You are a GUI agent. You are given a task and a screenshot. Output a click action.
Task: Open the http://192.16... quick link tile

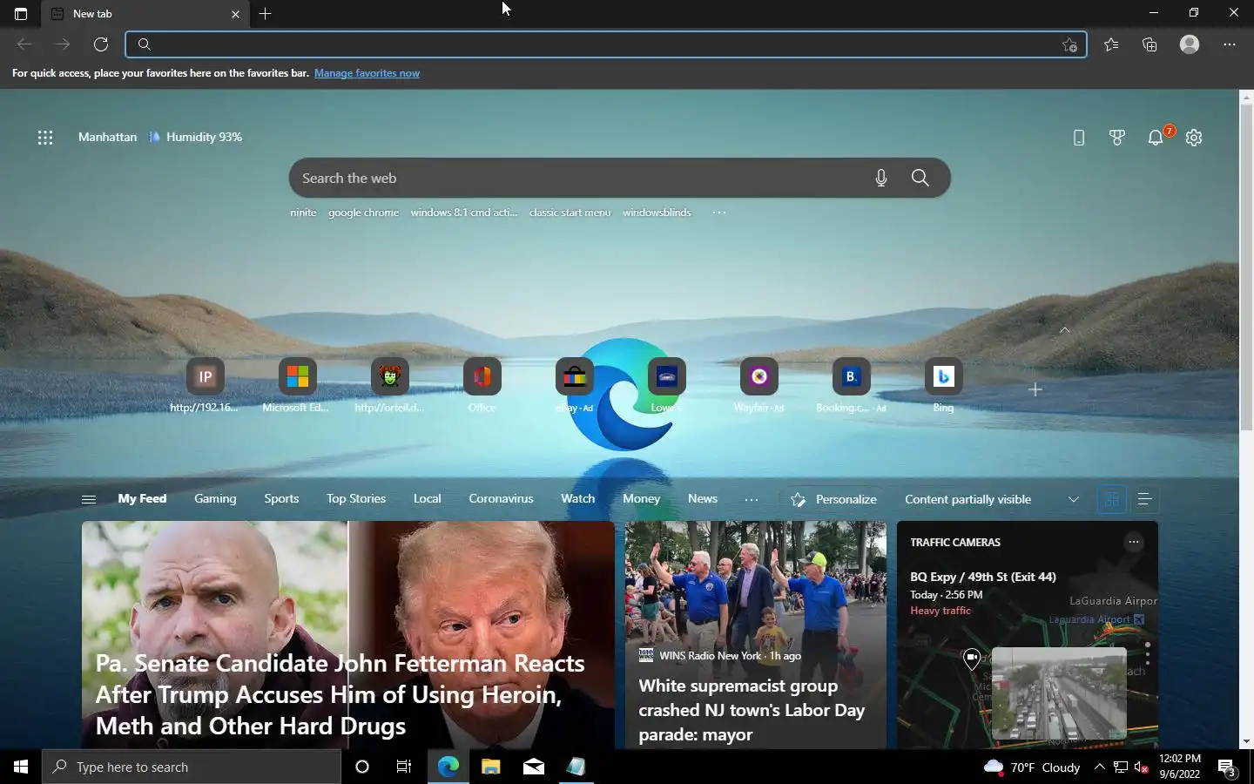tap(205, 385)
